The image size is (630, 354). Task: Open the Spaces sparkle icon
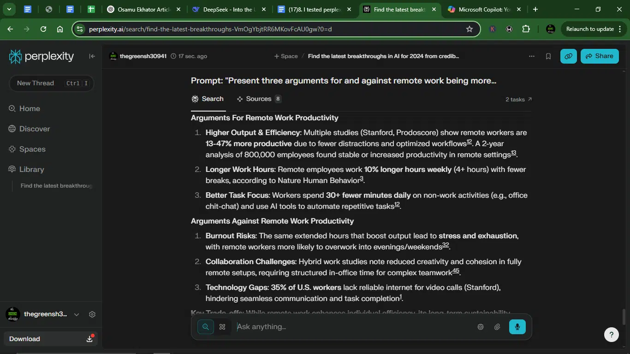(12, 149)
